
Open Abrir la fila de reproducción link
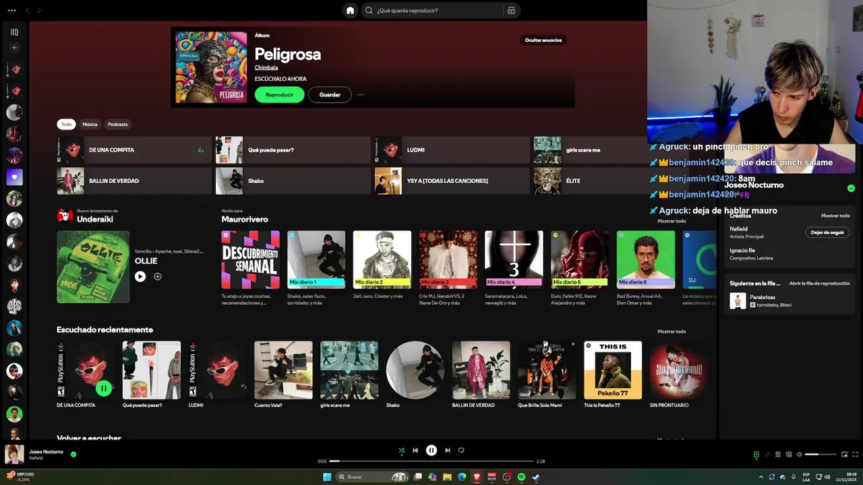pos(819,284)
